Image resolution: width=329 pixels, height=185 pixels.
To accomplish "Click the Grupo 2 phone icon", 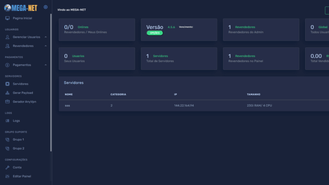I will (7, 148).
